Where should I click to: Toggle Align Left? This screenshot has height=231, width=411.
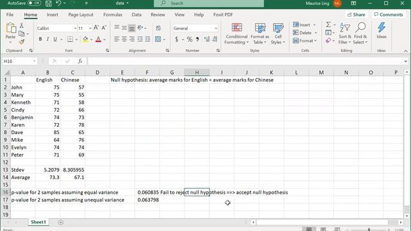coord(117,39)
